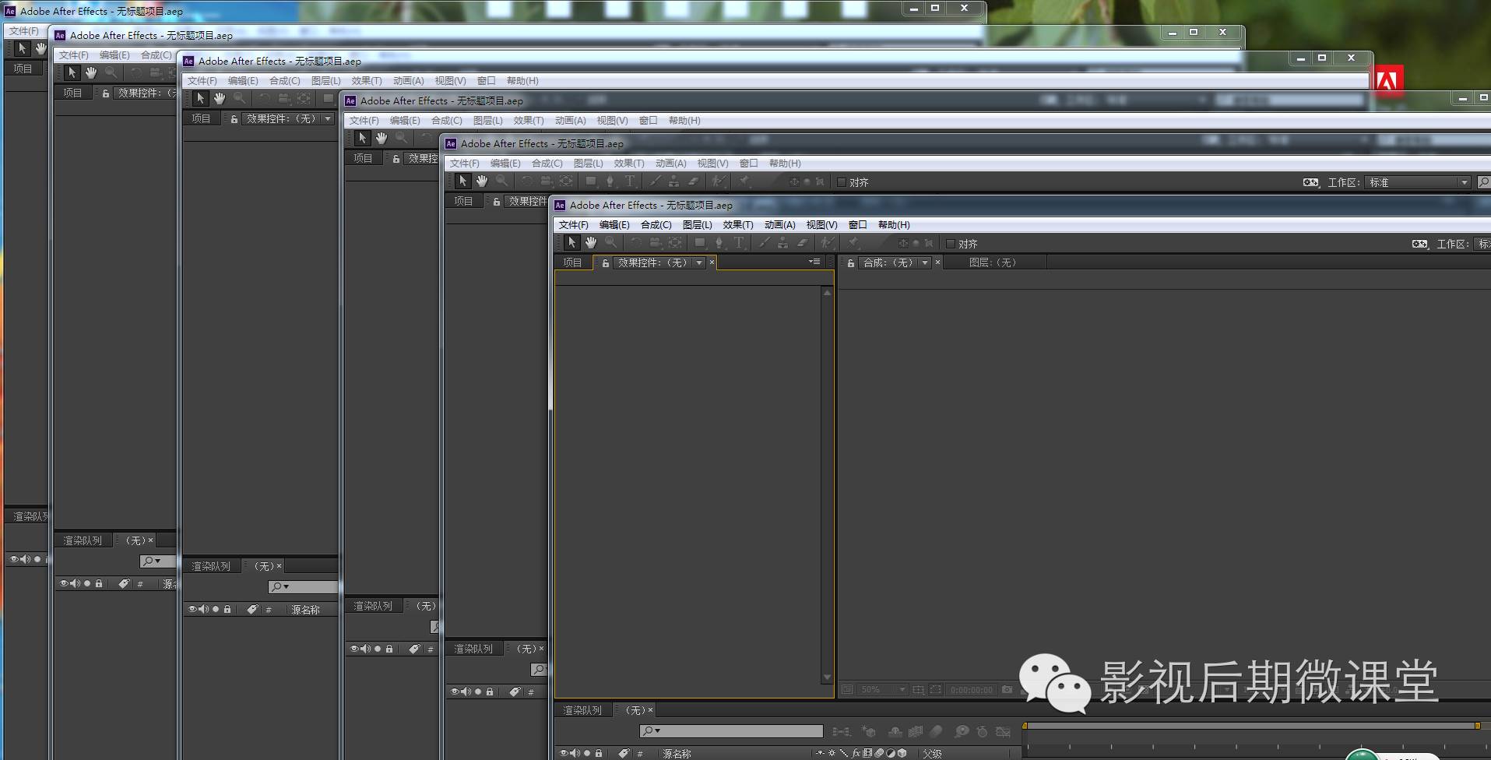This screenshot has width=1491, height=760.
Task: Choose the Rectangle shape tool in front window
Action: 700,243
